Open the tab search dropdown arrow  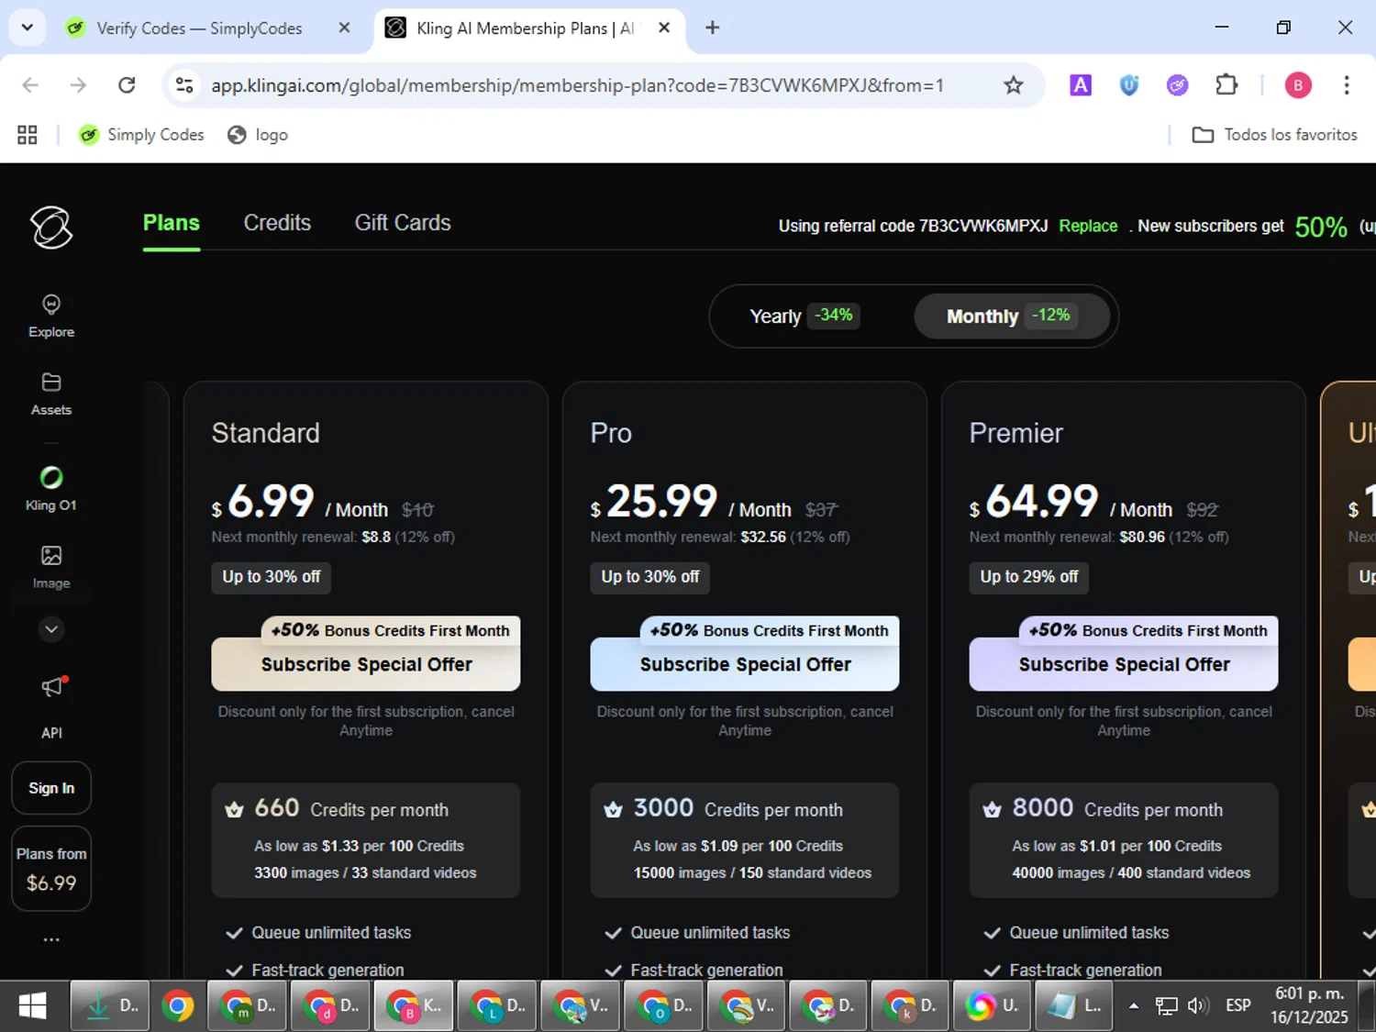click(x=28, y=28)
